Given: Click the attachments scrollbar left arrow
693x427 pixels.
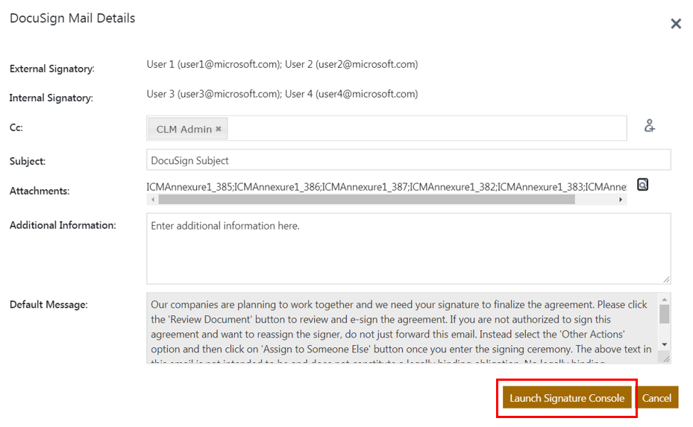Looking at the screenshot, I should (153, 200).
